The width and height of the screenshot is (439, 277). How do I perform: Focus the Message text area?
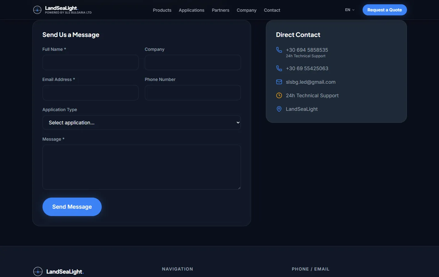coord(142,167)
